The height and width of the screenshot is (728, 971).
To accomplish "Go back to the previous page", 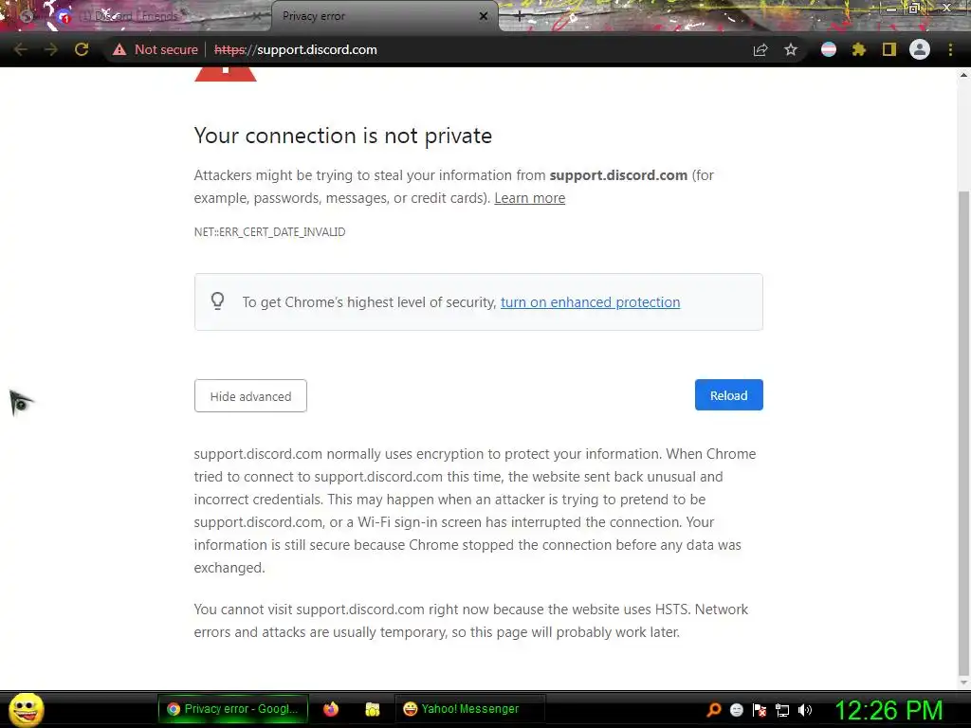I will [20, 49].
